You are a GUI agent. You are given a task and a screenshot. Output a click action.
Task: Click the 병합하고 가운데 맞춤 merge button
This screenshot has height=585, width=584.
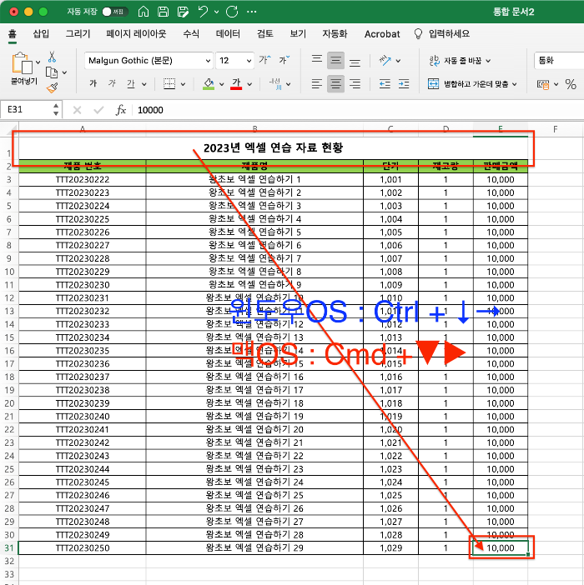click(468, 84)
